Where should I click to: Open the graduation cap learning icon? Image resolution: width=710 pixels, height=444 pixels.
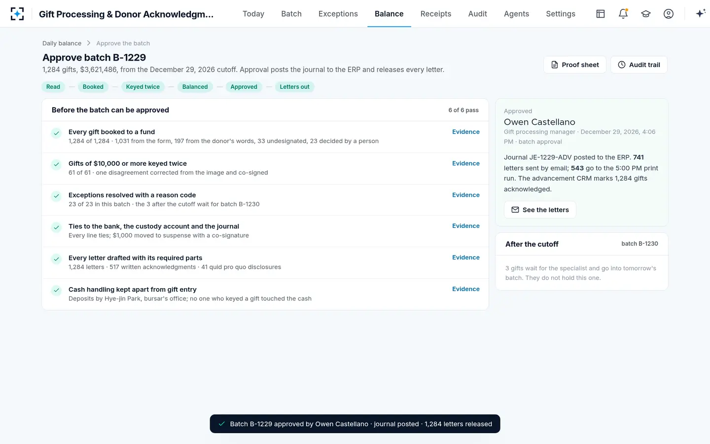click(646, 14)
